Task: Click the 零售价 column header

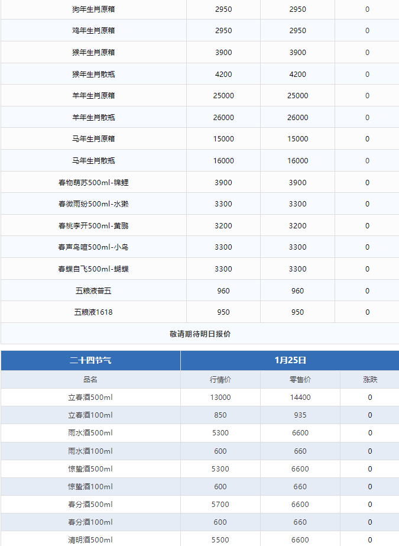Action: click(300, 380)
